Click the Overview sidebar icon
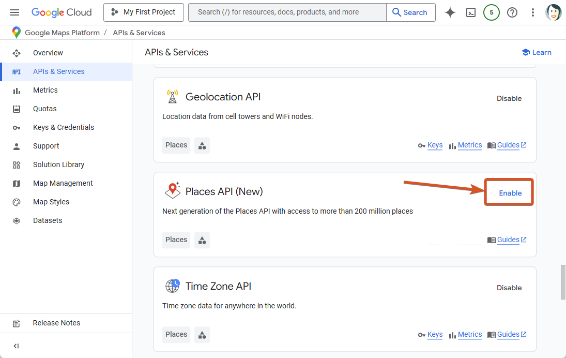Viewport: 566px width, 358px height. pyautogui.click(x=17, y=53)
